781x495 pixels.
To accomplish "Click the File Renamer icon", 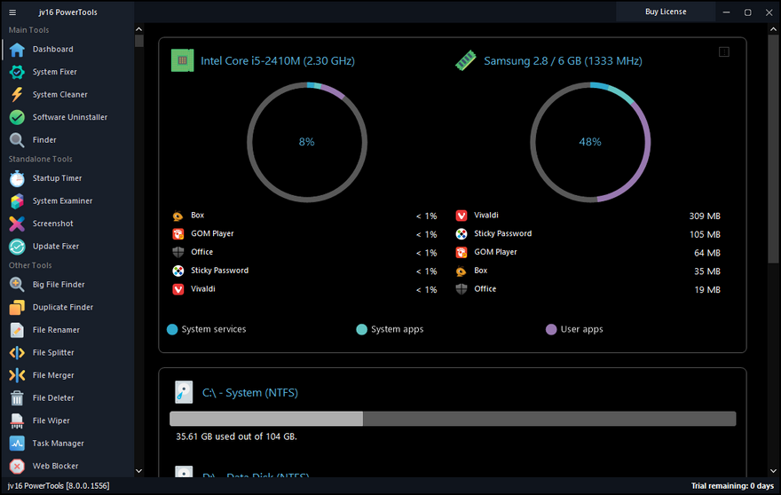I will point(17,330).
